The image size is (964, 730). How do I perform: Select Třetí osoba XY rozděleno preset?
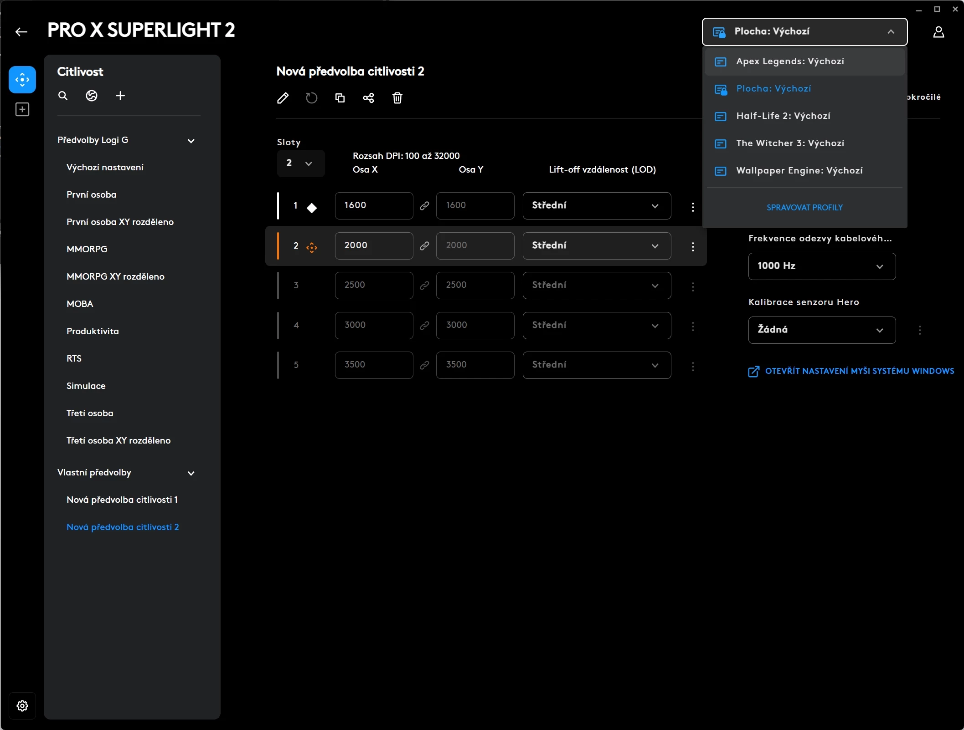pyautogui.click(x=119, y=441)
